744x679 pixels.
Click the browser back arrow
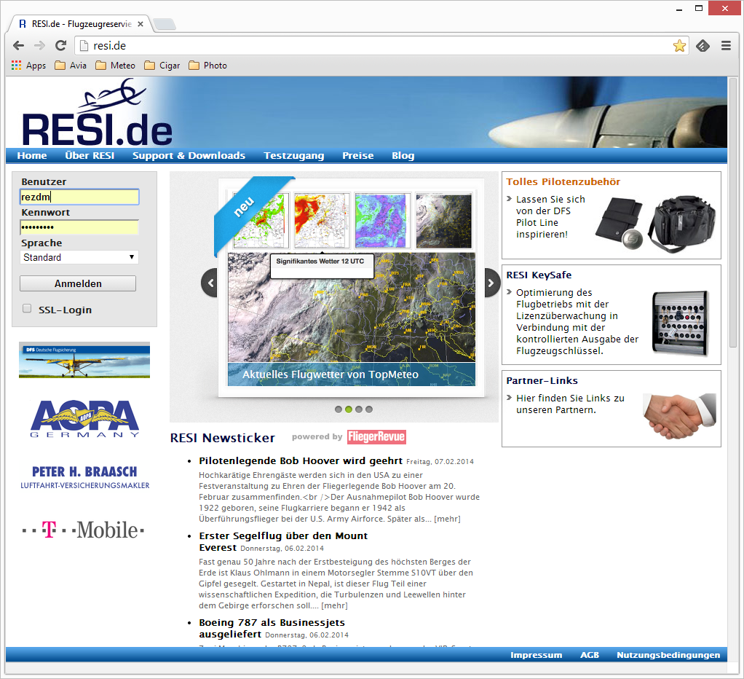tap(18, 45)
